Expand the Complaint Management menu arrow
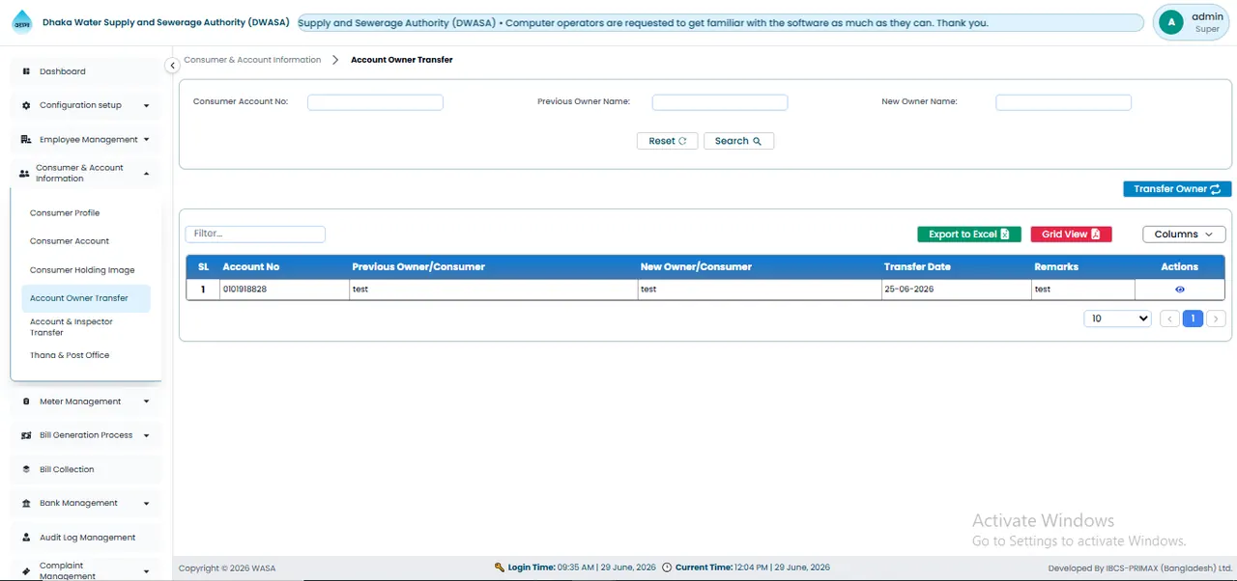Screen dimensions: 1237x581 pos(146,571)
